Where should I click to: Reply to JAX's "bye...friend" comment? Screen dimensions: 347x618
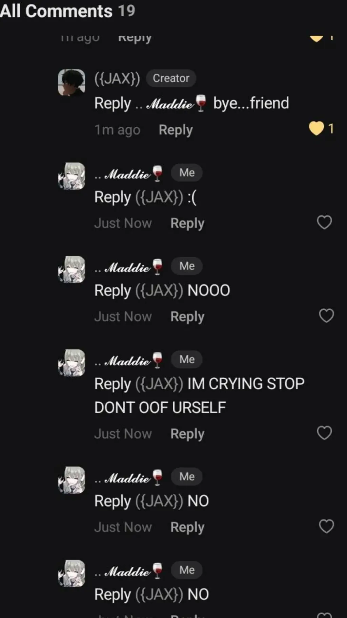[176, 130]
